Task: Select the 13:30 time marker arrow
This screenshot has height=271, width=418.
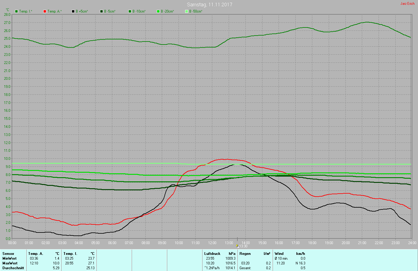Action: coord(237,246)
